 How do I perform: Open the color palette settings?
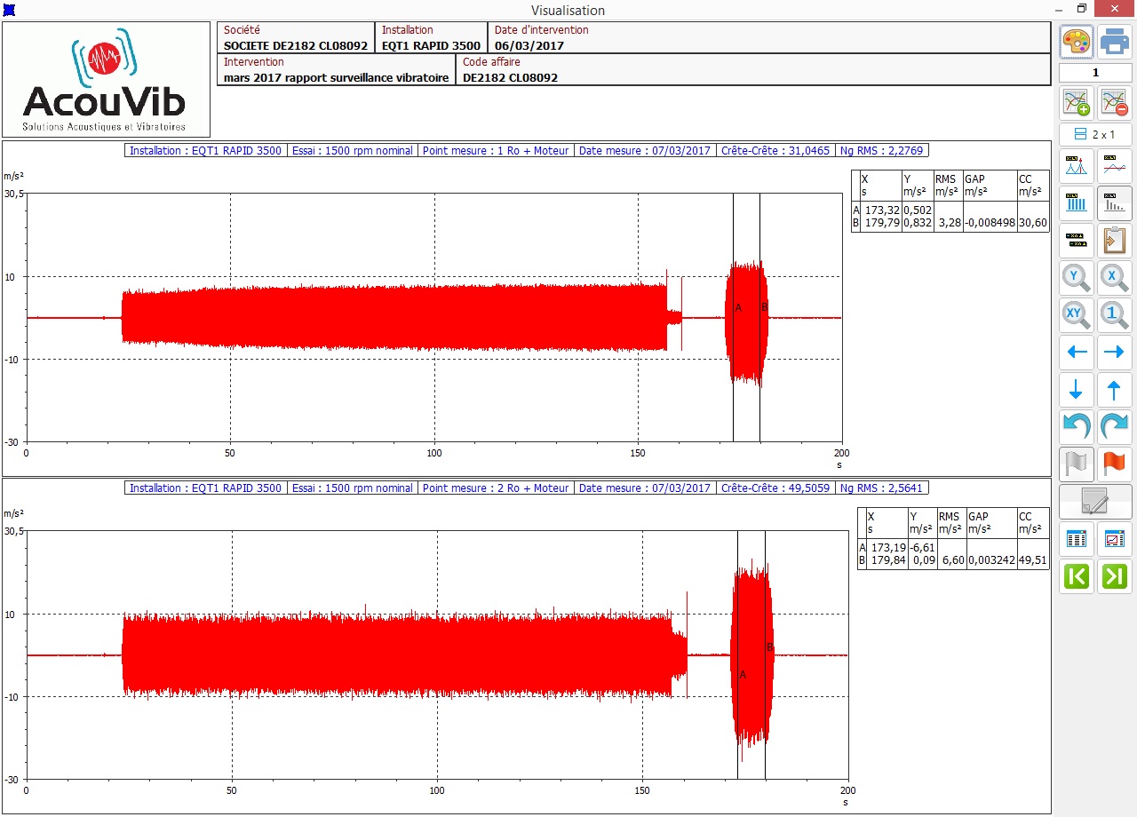[x=1077, y=41]
